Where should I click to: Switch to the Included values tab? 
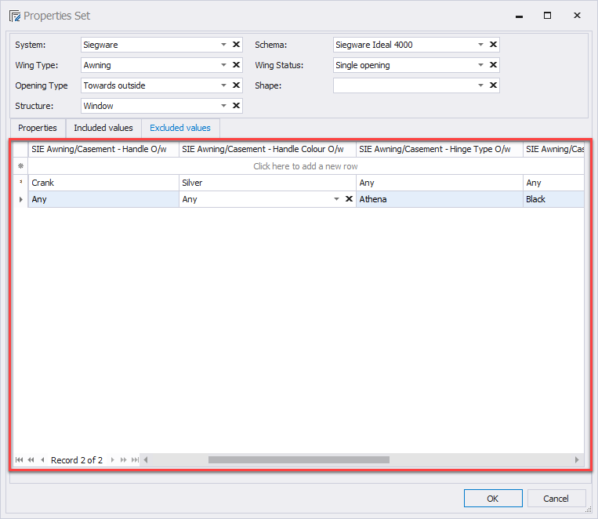tap(103, 128)
